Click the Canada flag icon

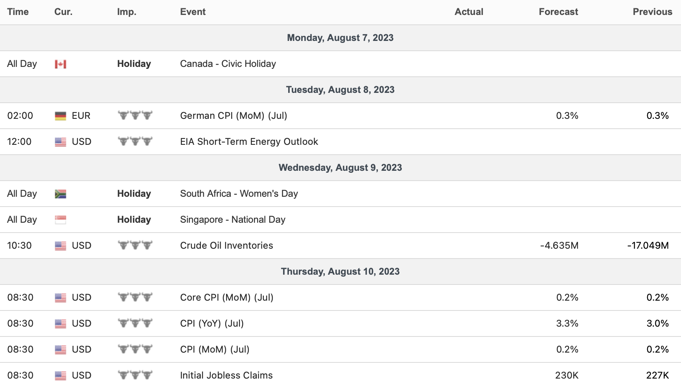coord(61,64)
